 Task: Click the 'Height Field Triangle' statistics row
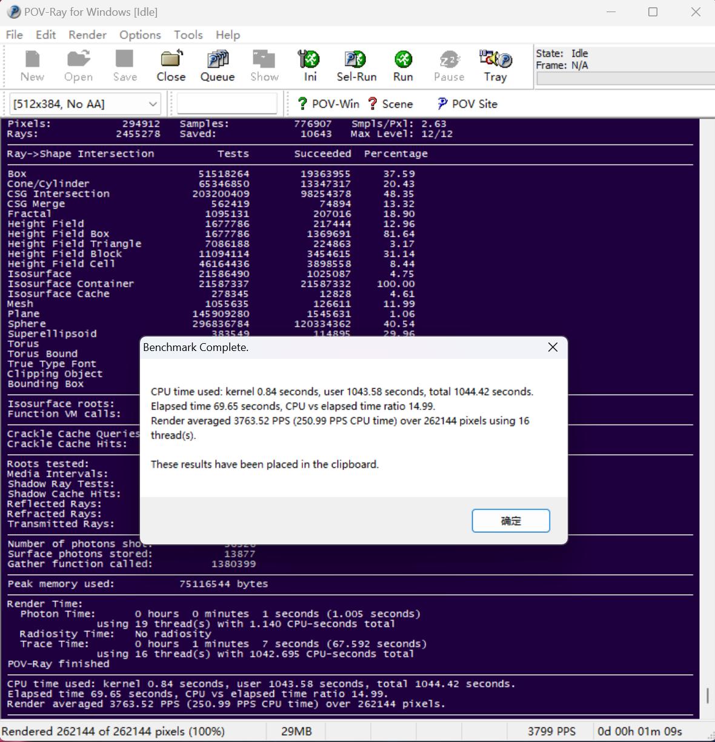[211, 244]
